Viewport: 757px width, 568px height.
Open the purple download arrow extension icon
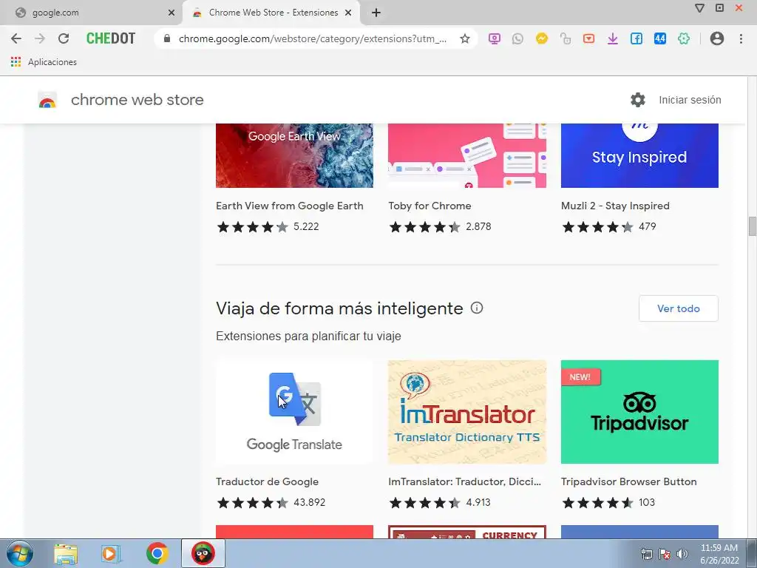613,38
